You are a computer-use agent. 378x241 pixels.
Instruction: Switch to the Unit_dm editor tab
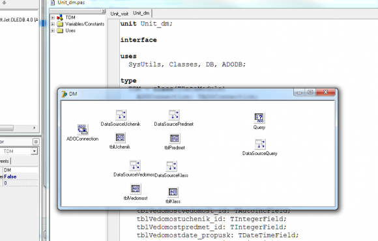[x=141, y=13]
